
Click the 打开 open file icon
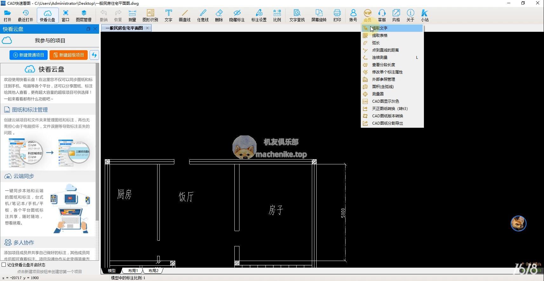point(7,15)
